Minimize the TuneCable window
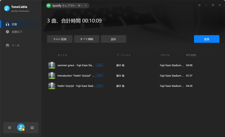 click(x=206, y=5)
